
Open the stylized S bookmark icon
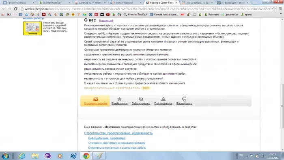188,15
